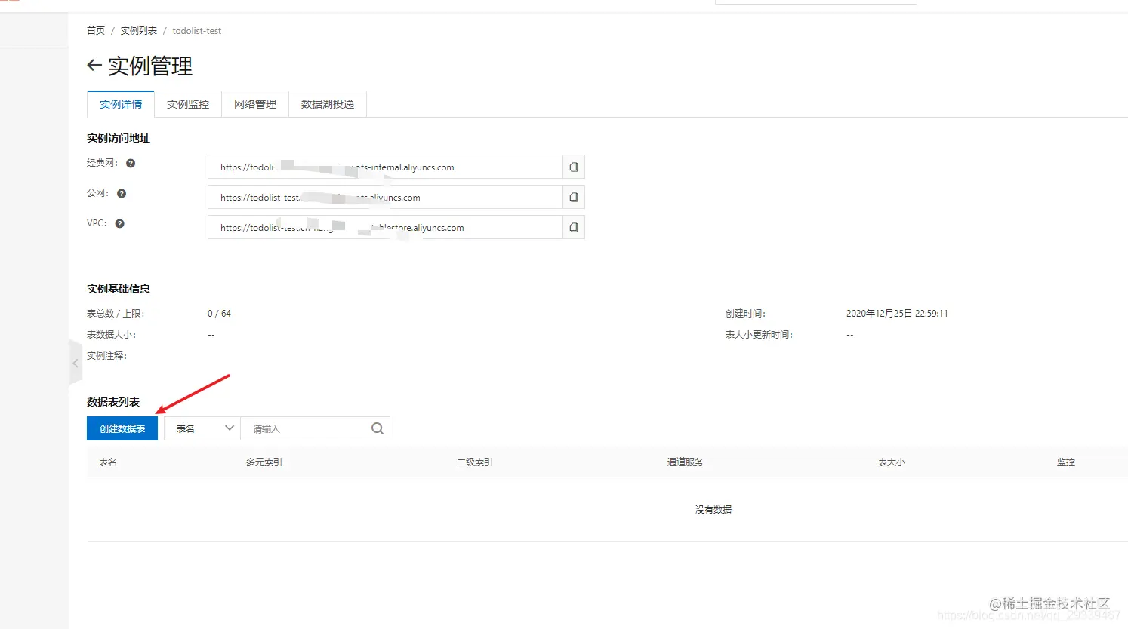This screenshot has height=629, width=1128.
Task: Open the 表名 filter dropdown
Action: tap(202, 428)
